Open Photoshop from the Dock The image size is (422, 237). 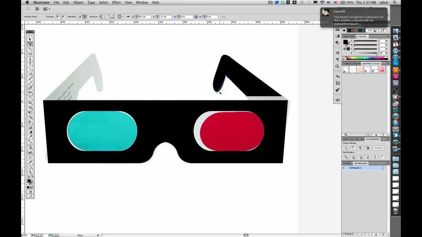pos(396,64)
